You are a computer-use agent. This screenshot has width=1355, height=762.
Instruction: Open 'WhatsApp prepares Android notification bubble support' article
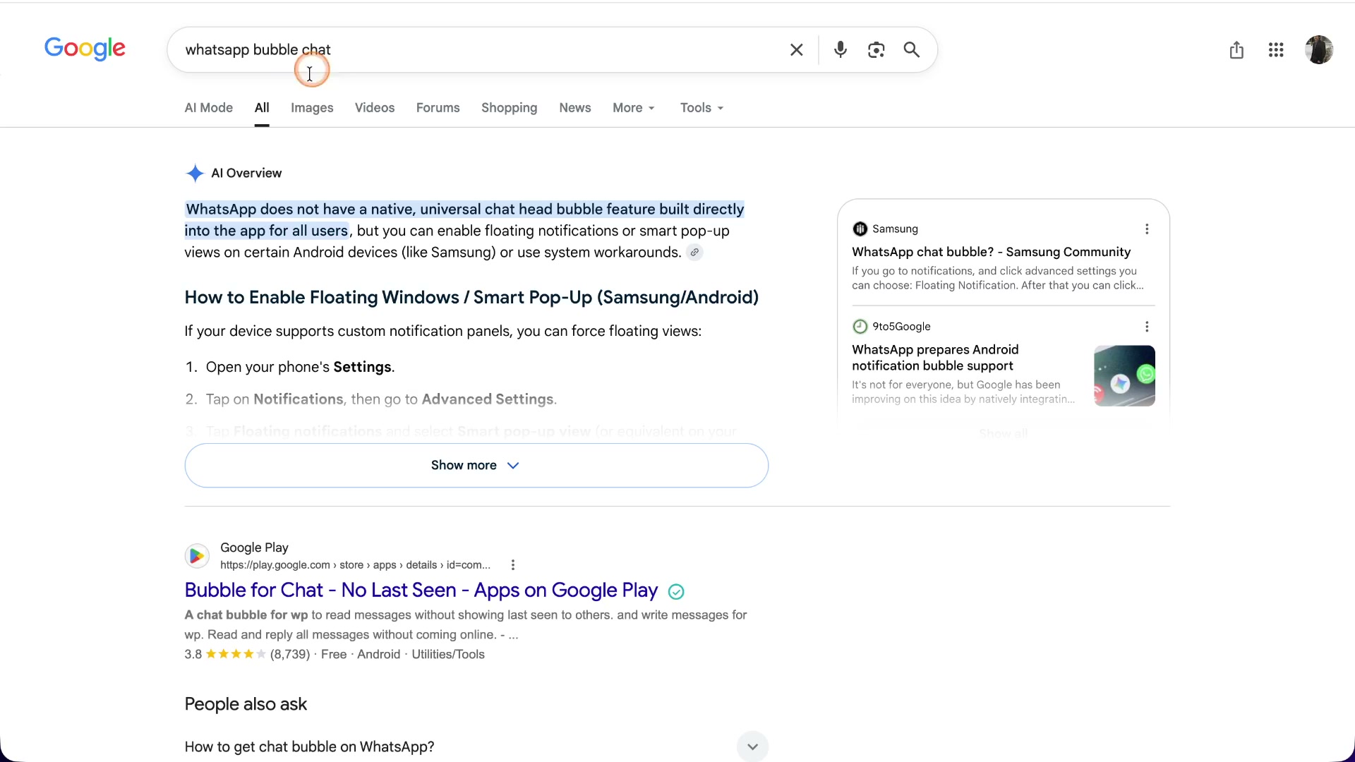[x=935, y=358]
